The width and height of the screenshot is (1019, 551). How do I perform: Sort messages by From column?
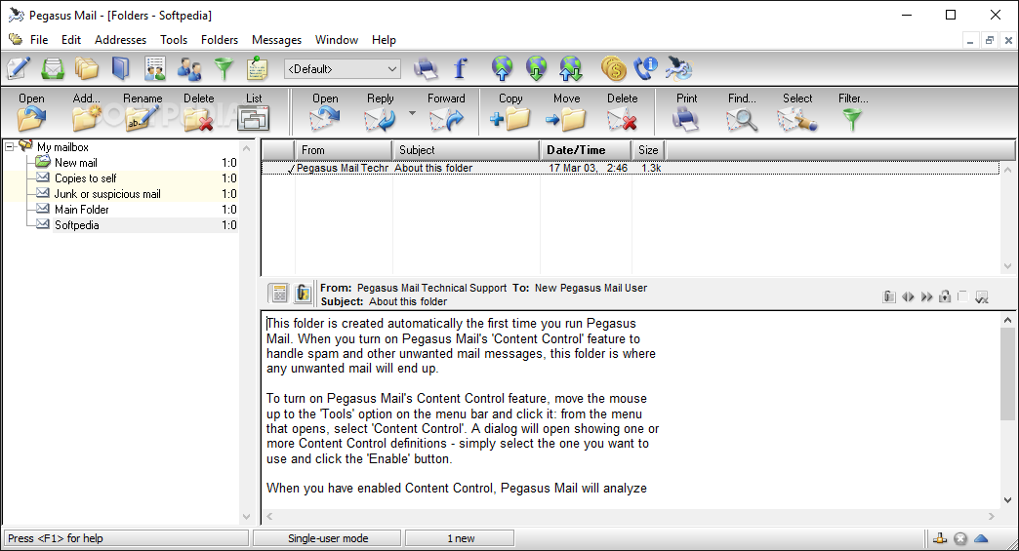344,150
